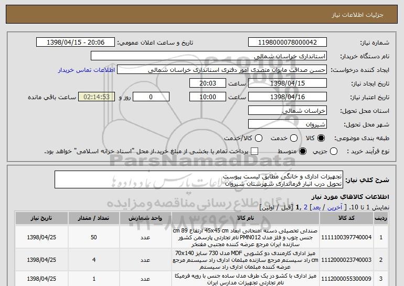
Task: Toggle the اسناد خزانه اسلامی payment checkbox
Action: click(254, 151)
